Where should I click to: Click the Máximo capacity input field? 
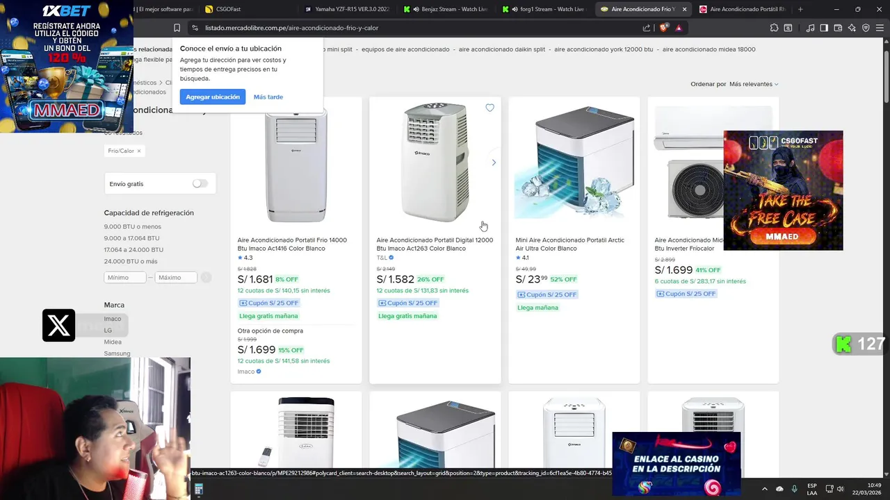(x=176, y=277)
